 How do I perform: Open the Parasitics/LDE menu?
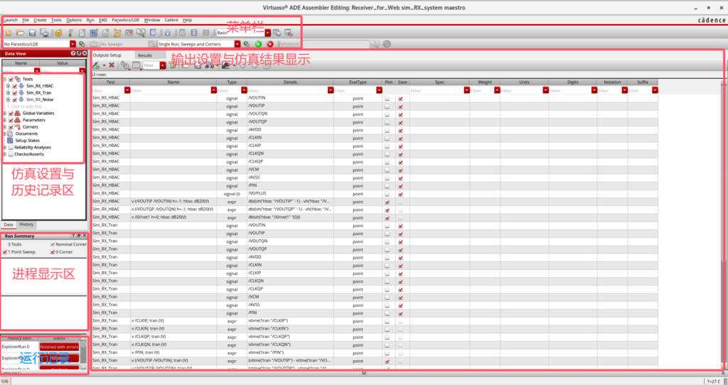[x=125, y=20]
